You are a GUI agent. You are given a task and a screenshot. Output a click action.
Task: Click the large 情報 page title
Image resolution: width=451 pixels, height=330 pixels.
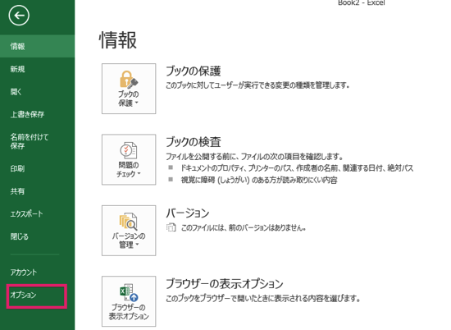tap(118, 40)
